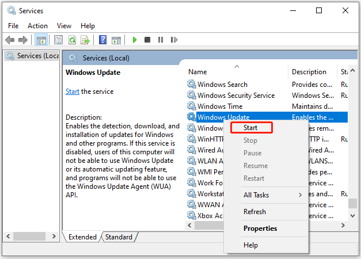
Task: Click services list horizontal scroll left arrow
Action: 189,225
